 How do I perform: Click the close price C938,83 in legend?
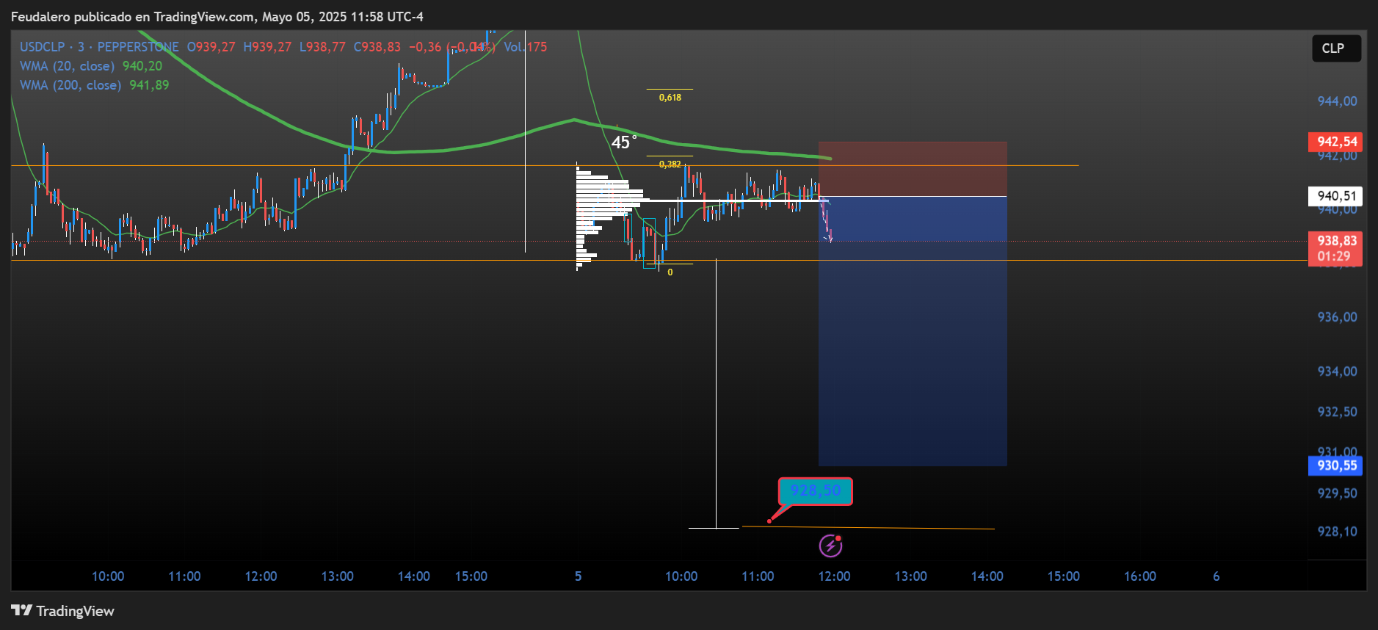377,47
